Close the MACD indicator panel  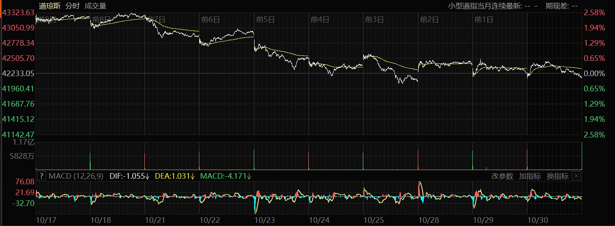pos(576,176)
